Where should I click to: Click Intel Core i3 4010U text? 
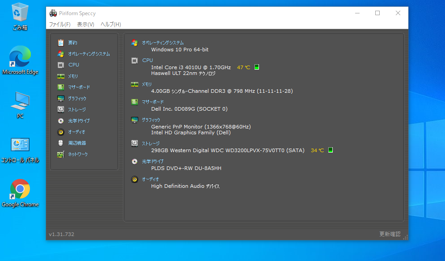(191, 67)
